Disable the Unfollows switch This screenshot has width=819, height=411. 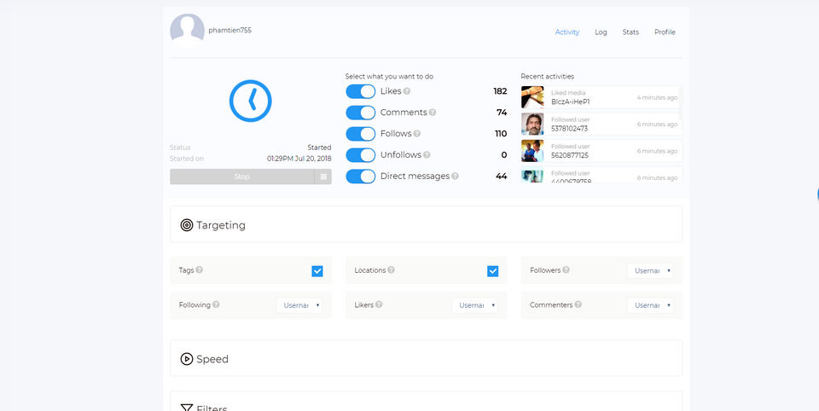coord(360,155)
